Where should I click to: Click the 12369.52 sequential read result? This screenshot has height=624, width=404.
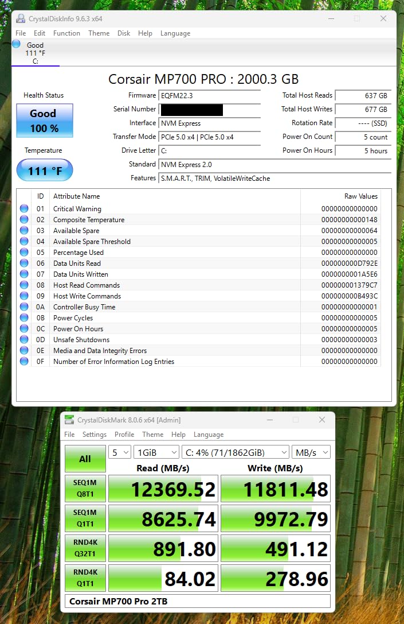[x=163, y=489]
